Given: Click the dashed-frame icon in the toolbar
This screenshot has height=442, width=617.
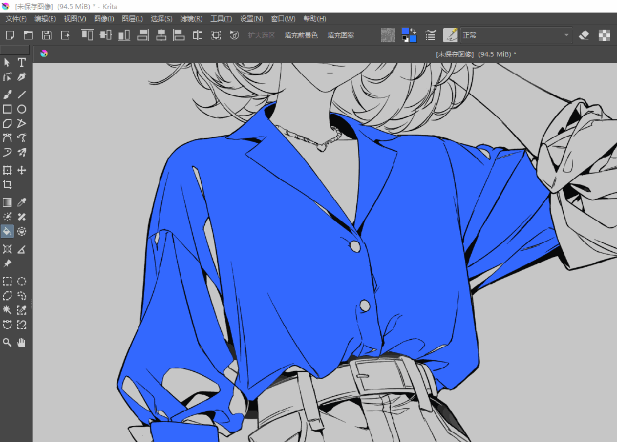Looking at the screenshot, I should (216, 35).
